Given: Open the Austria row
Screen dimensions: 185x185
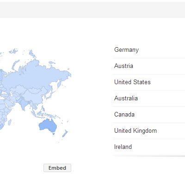Looking at the screenshot, I should tap(149, 66).
